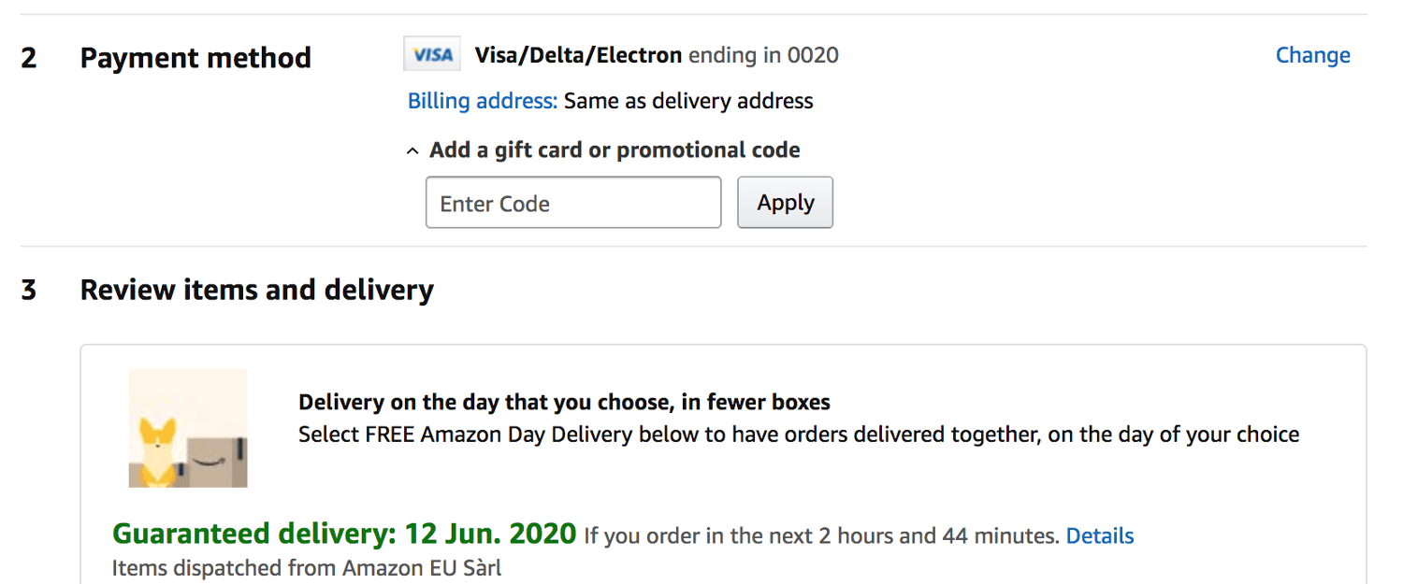Collapse the gift card section chevron
This screenshot has width=1403, height=584.
(x=412, y=151)
